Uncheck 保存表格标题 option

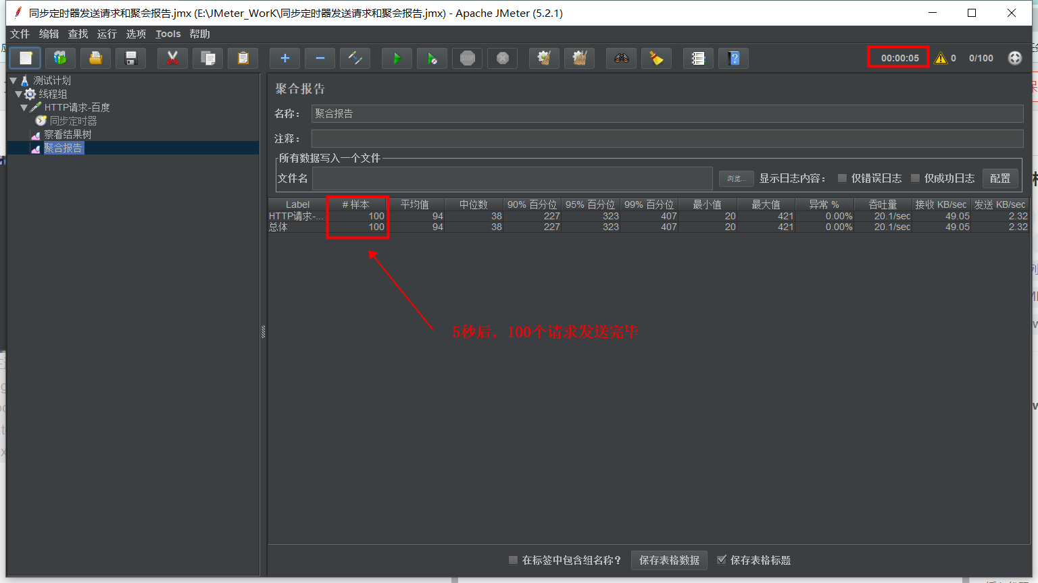(x=722, y=560)
